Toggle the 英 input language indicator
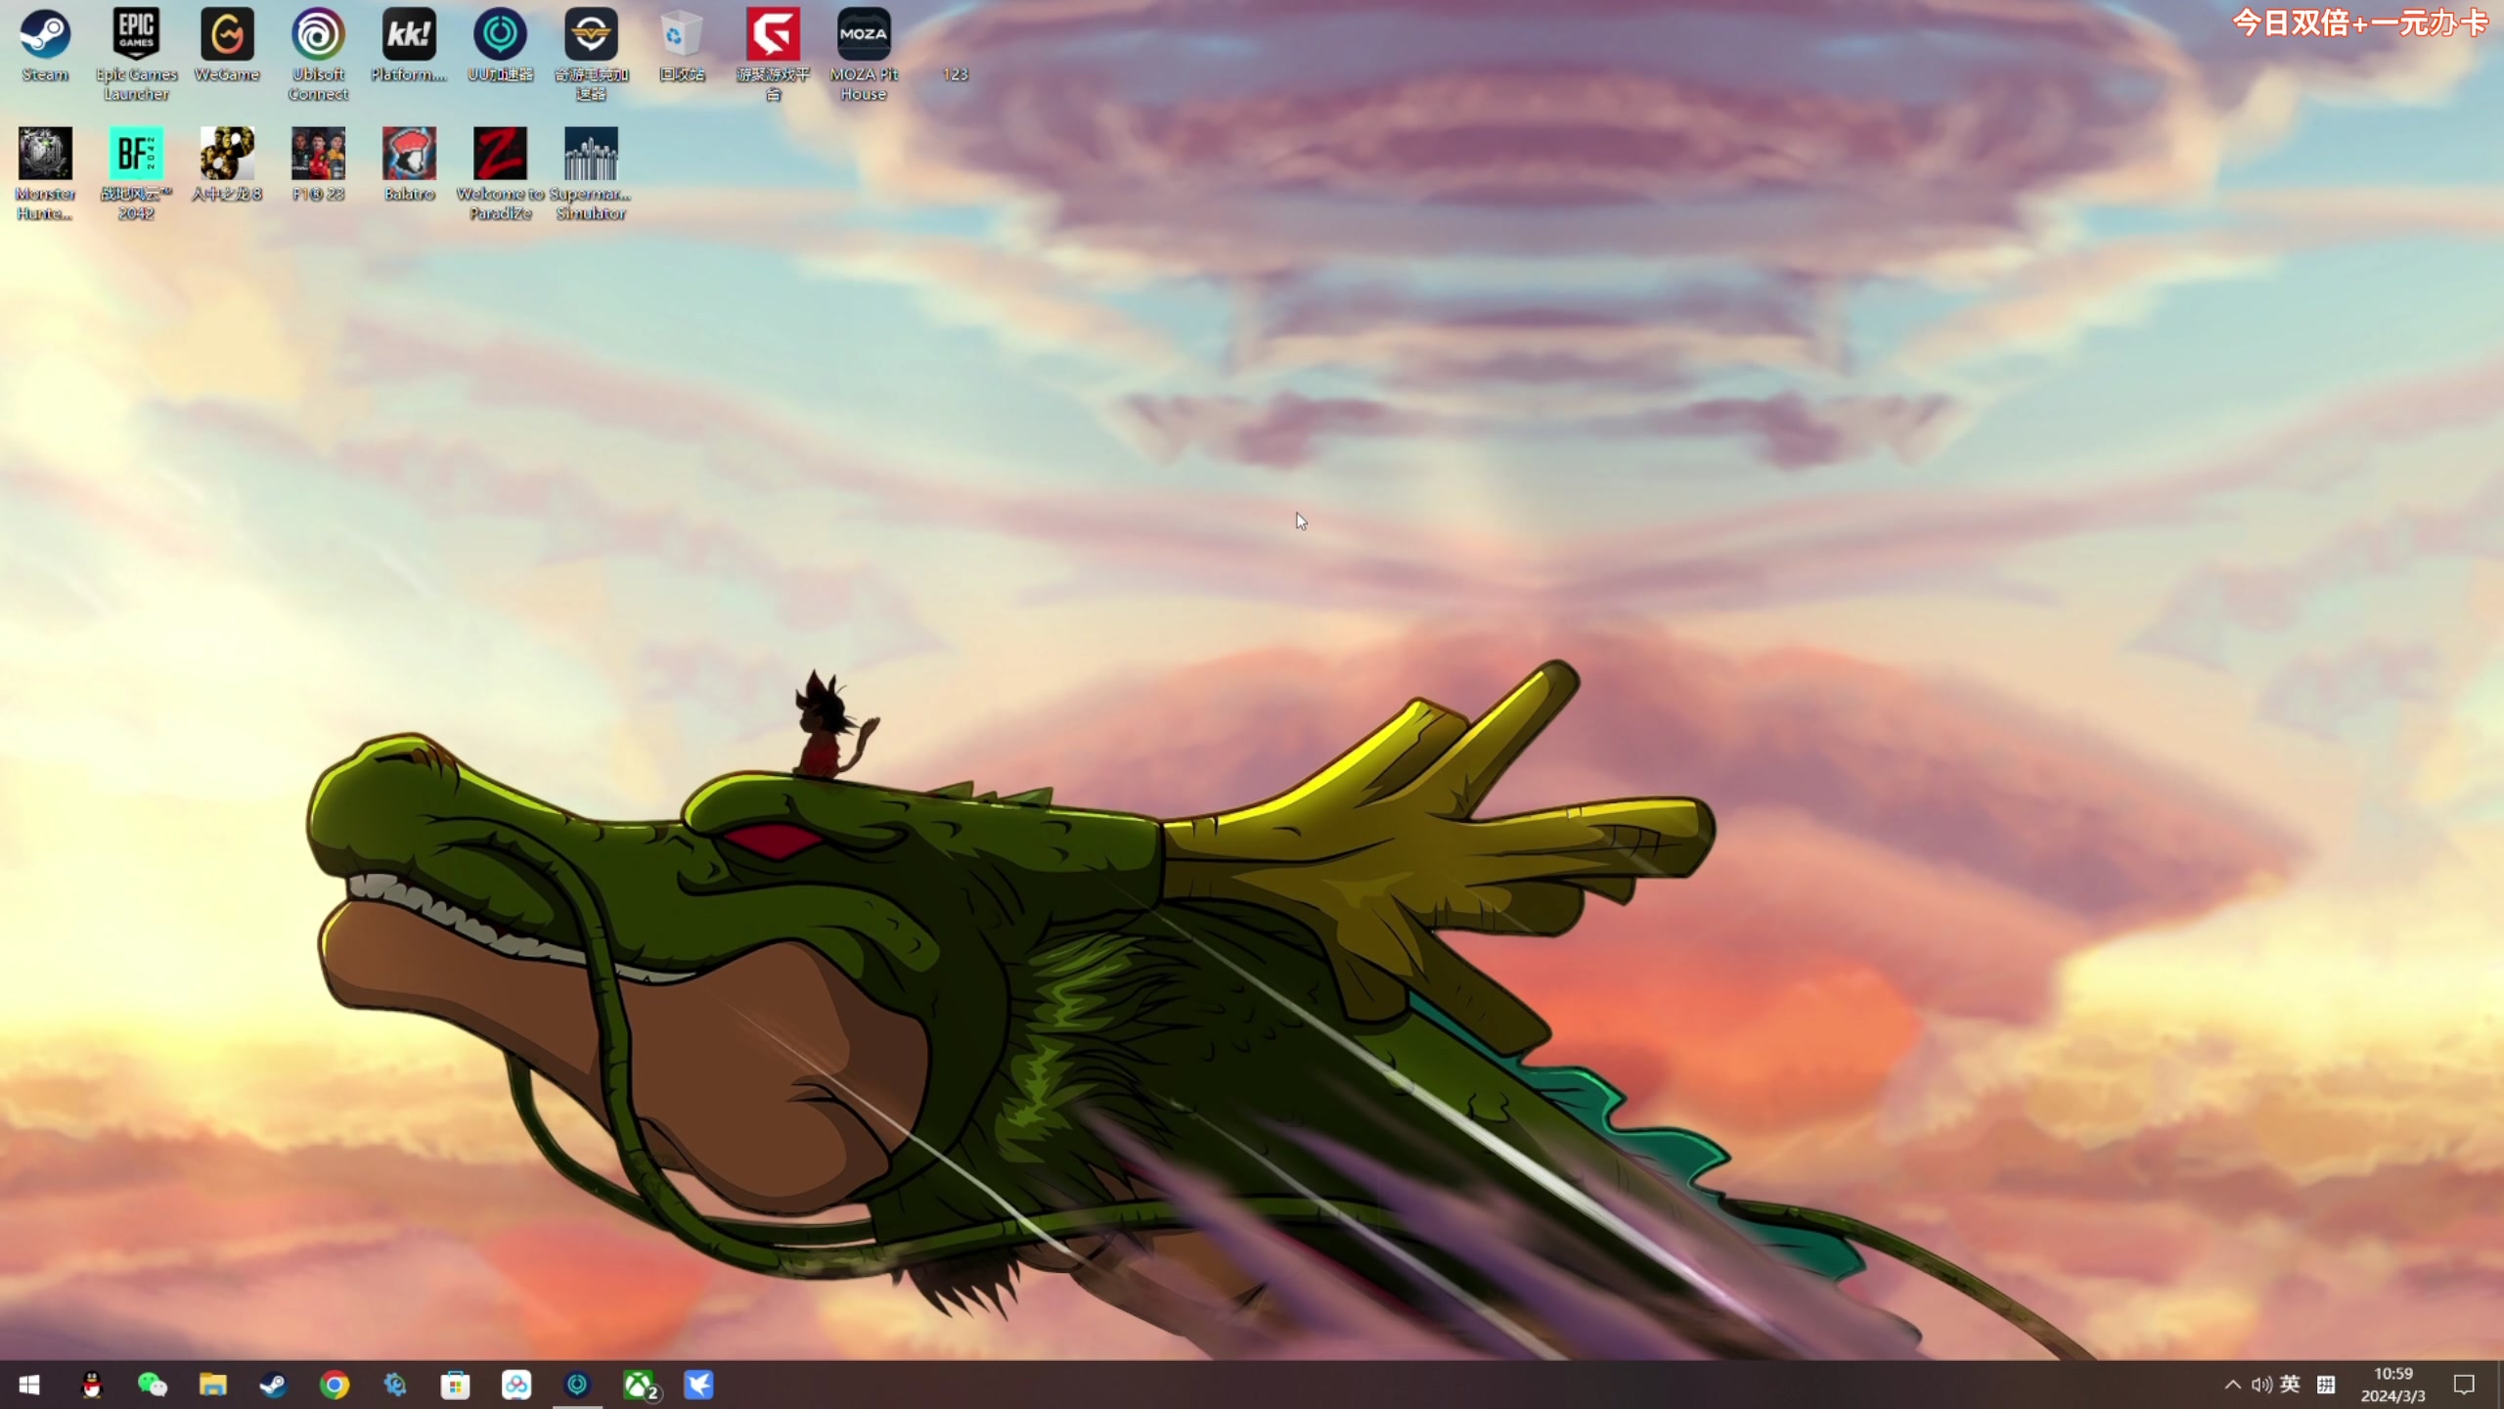2504x1409 pixels. pos(2290,1384)
